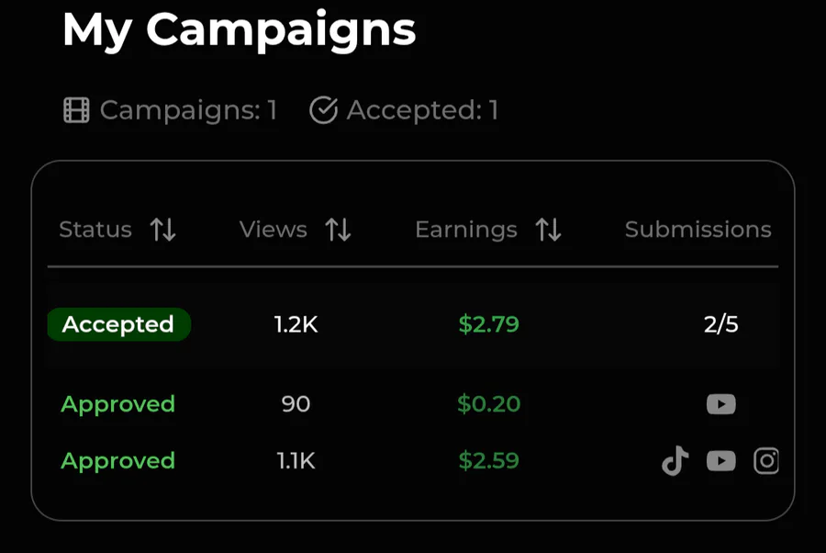Screen dimensions: 826x553
Task: Toggle the sort arrows next to Views
Action: click(339, 230)
